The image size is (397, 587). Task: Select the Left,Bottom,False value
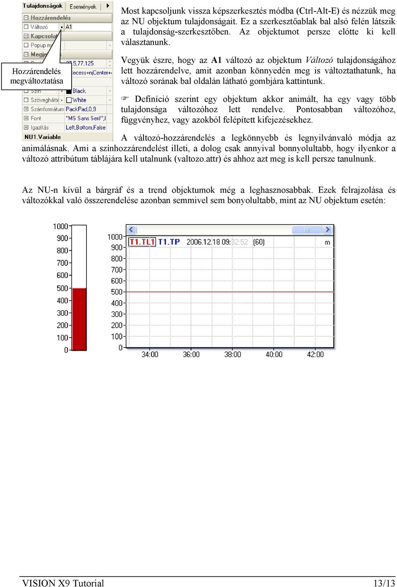[x=86, y=127]
